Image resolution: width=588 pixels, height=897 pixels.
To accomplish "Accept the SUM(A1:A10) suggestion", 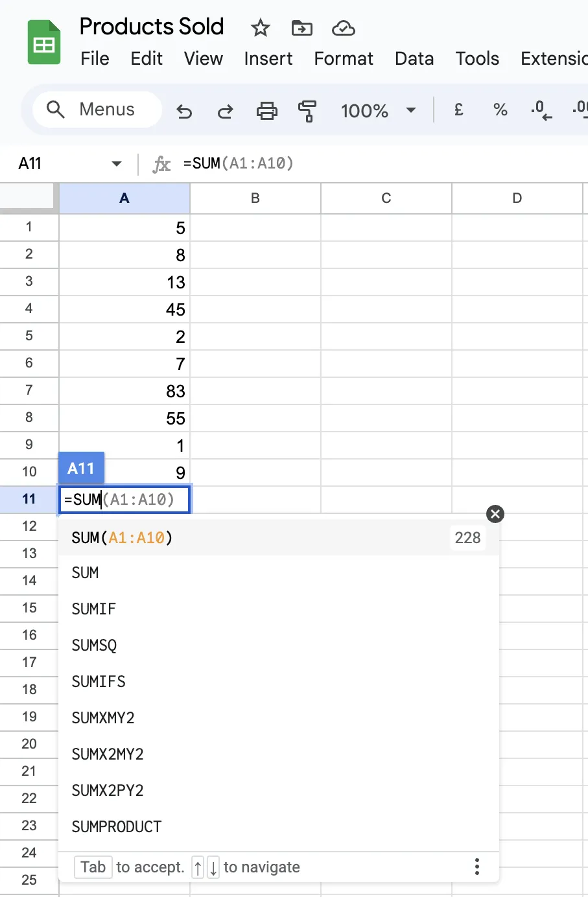I will [x=279, y=537].
